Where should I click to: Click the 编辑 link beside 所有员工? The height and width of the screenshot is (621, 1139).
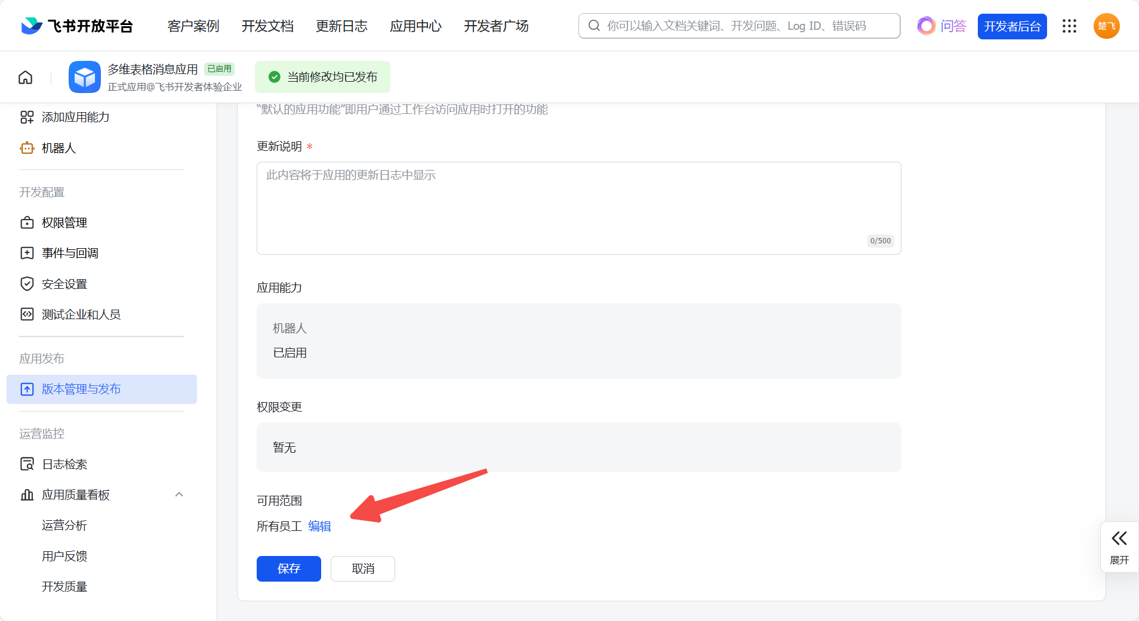pyautogui.click(x=319, y=526)
